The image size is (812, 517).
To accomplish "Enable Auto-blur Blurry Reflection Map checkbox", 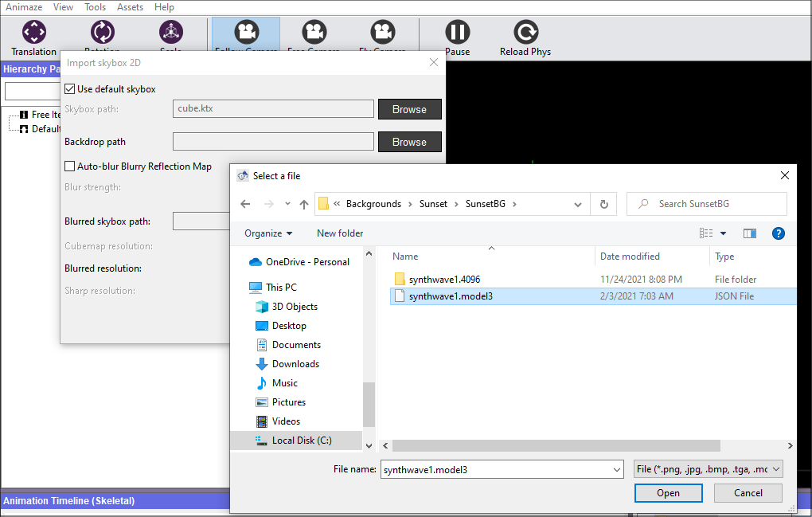I will pos(70,166).
